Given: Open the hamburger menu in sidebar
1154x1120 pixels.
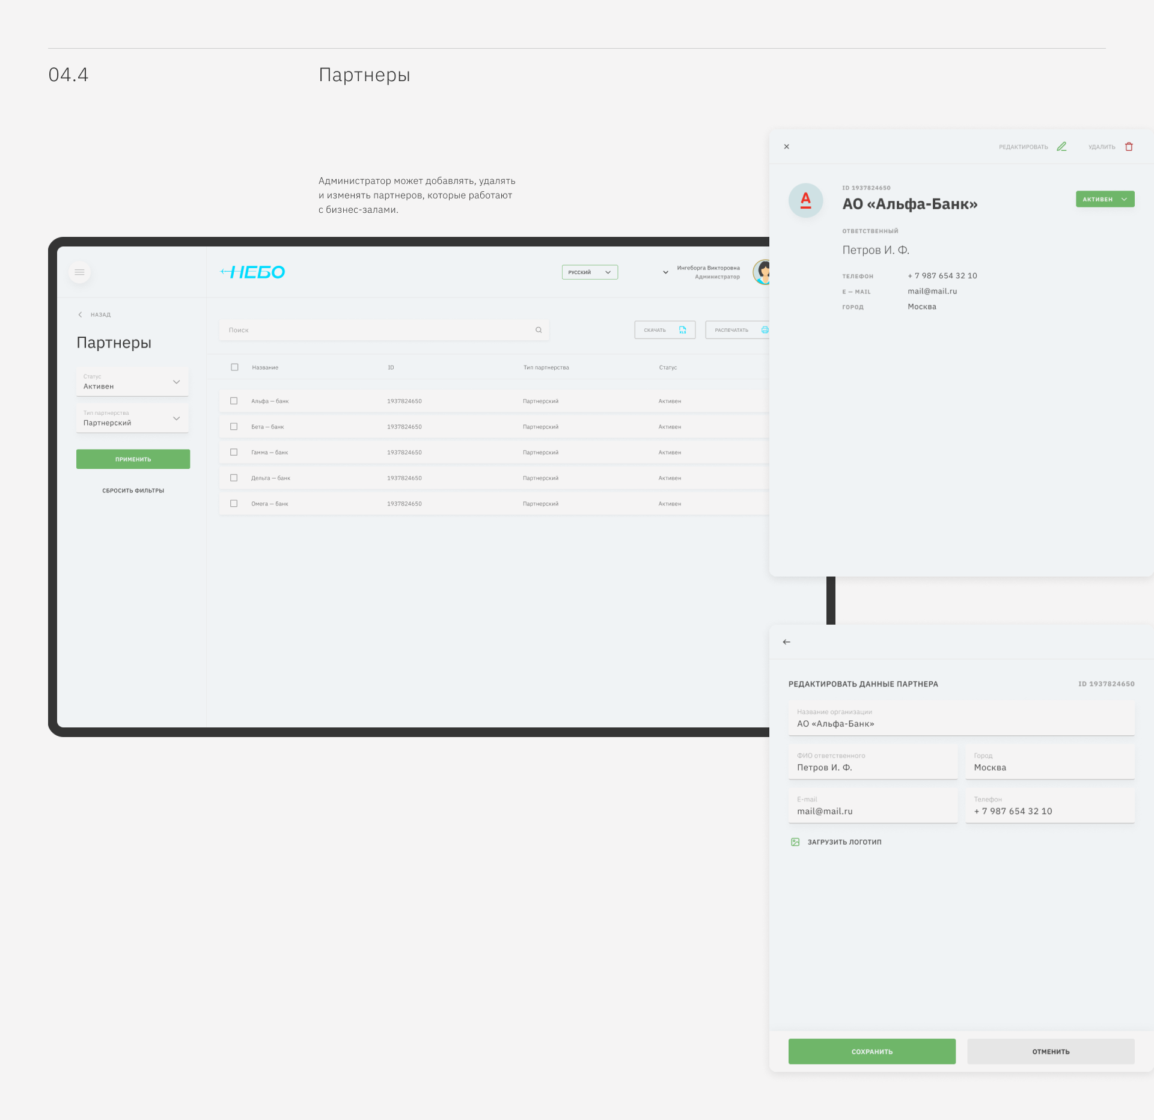Looking at the screenshot, I should pyautogui.click(x=79, y=272).
